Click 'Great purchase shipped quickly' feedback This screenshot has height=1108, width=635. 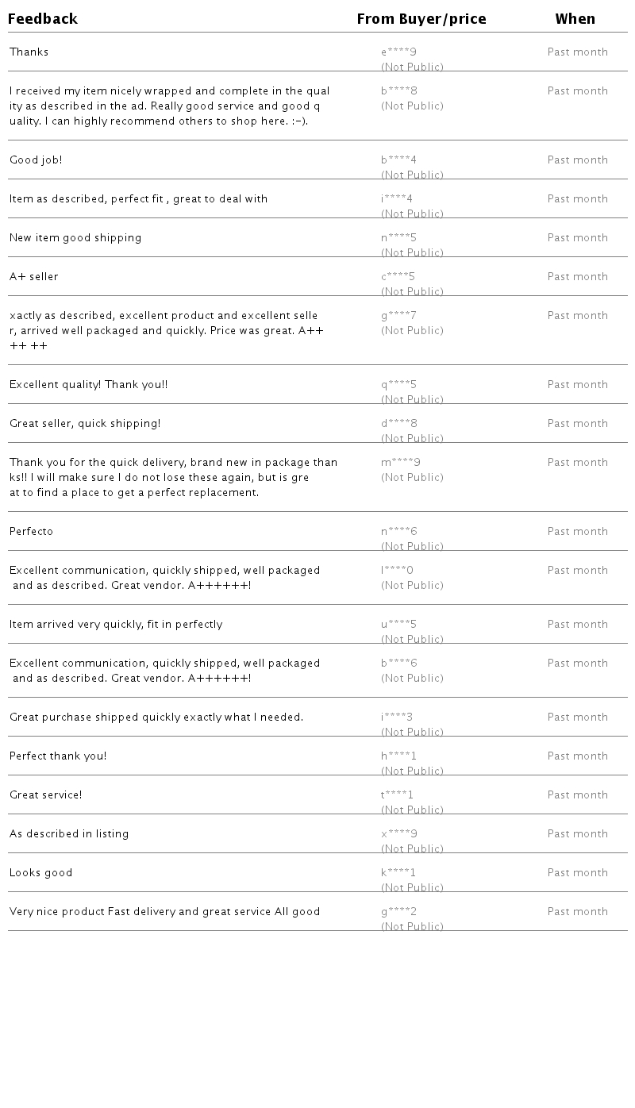coord(156,718)
